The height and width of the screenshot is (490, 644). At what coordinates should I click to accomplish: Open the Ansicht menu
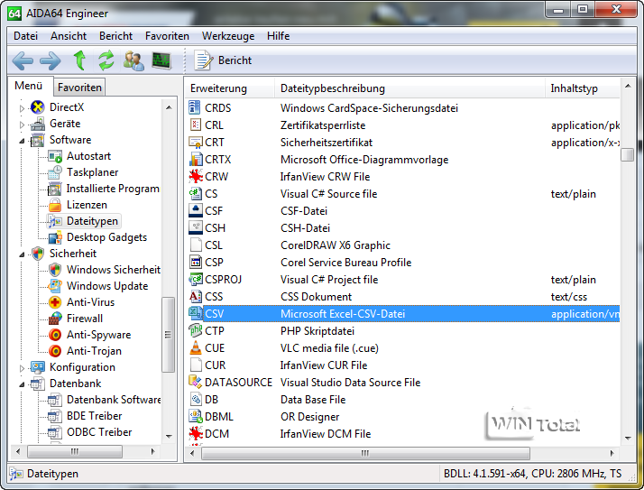click(x=69, y=36)
